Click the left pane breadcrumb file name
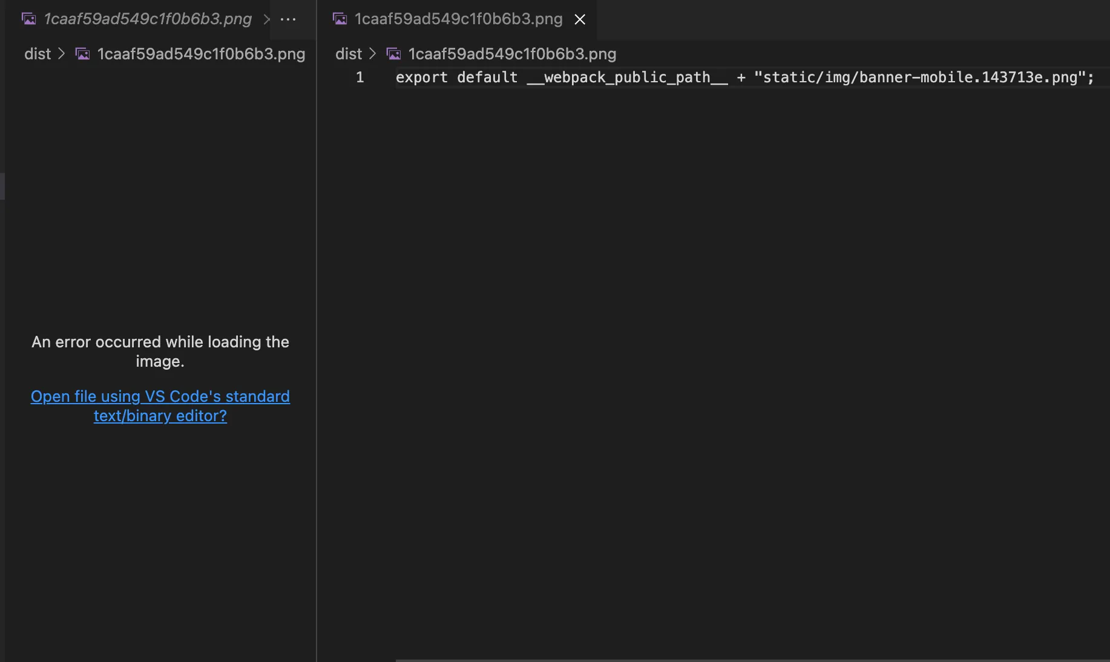Image resolution: width=1110 pixels, height=662 pixels. pos(201,54)
